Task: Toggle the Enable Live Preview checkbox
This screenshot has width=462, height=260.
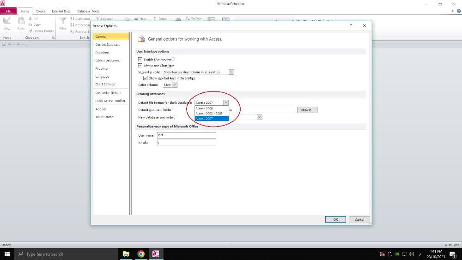Action: coord(140,59)
